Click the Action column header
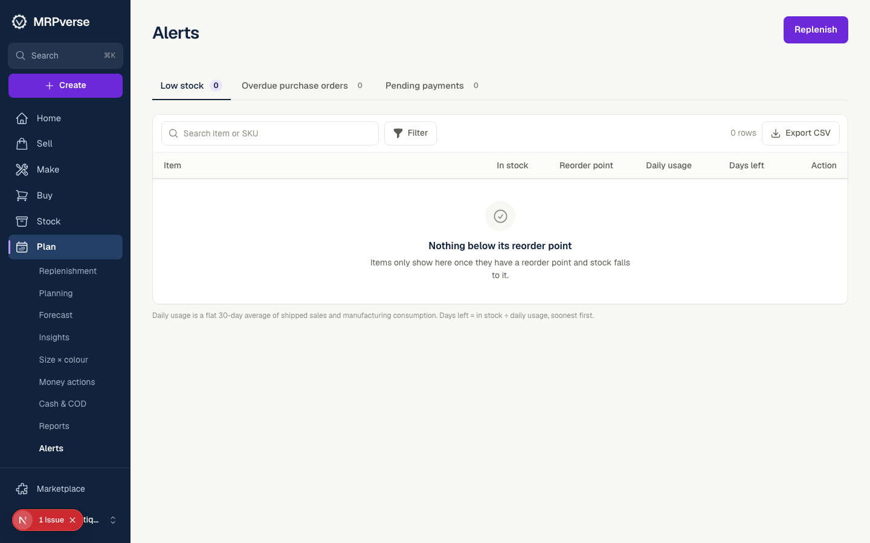 point(824,165)
